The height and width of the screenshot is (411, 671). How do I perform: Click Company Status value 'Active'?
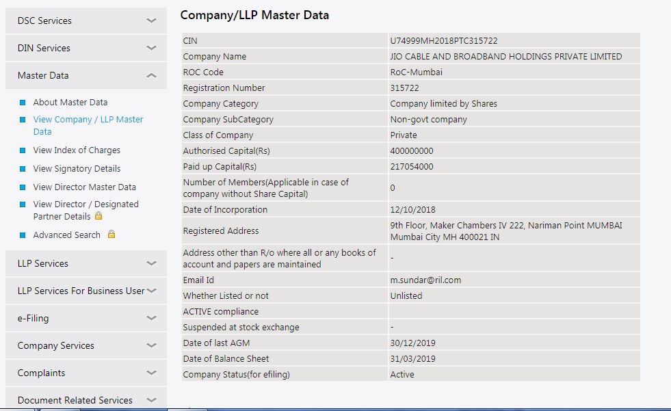[x=402, y=374]
